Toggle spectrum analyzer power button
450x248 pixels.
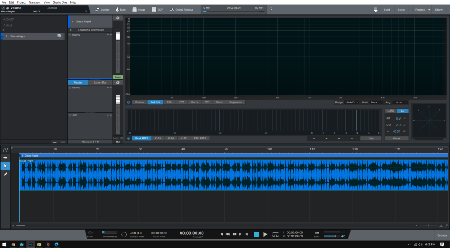coord(128,102)
